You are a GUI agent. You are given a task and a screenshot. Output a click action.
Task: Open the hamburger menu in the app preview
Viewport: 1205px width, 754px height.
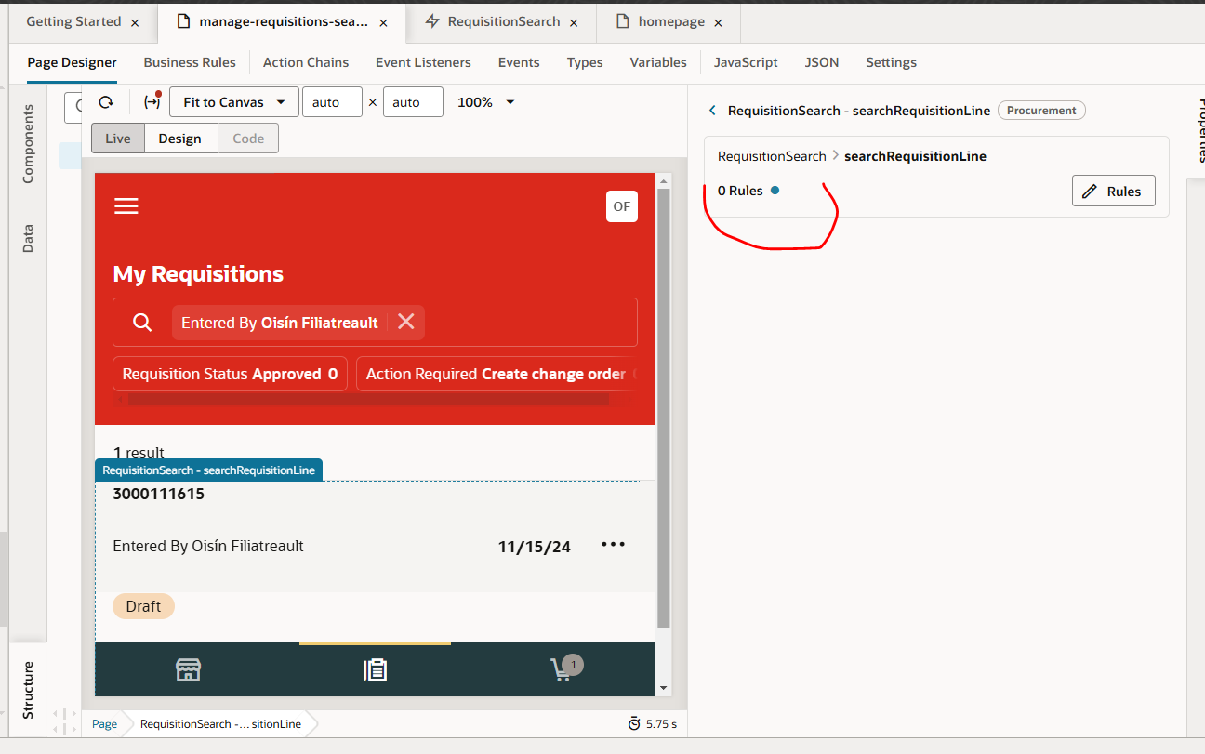126,205
